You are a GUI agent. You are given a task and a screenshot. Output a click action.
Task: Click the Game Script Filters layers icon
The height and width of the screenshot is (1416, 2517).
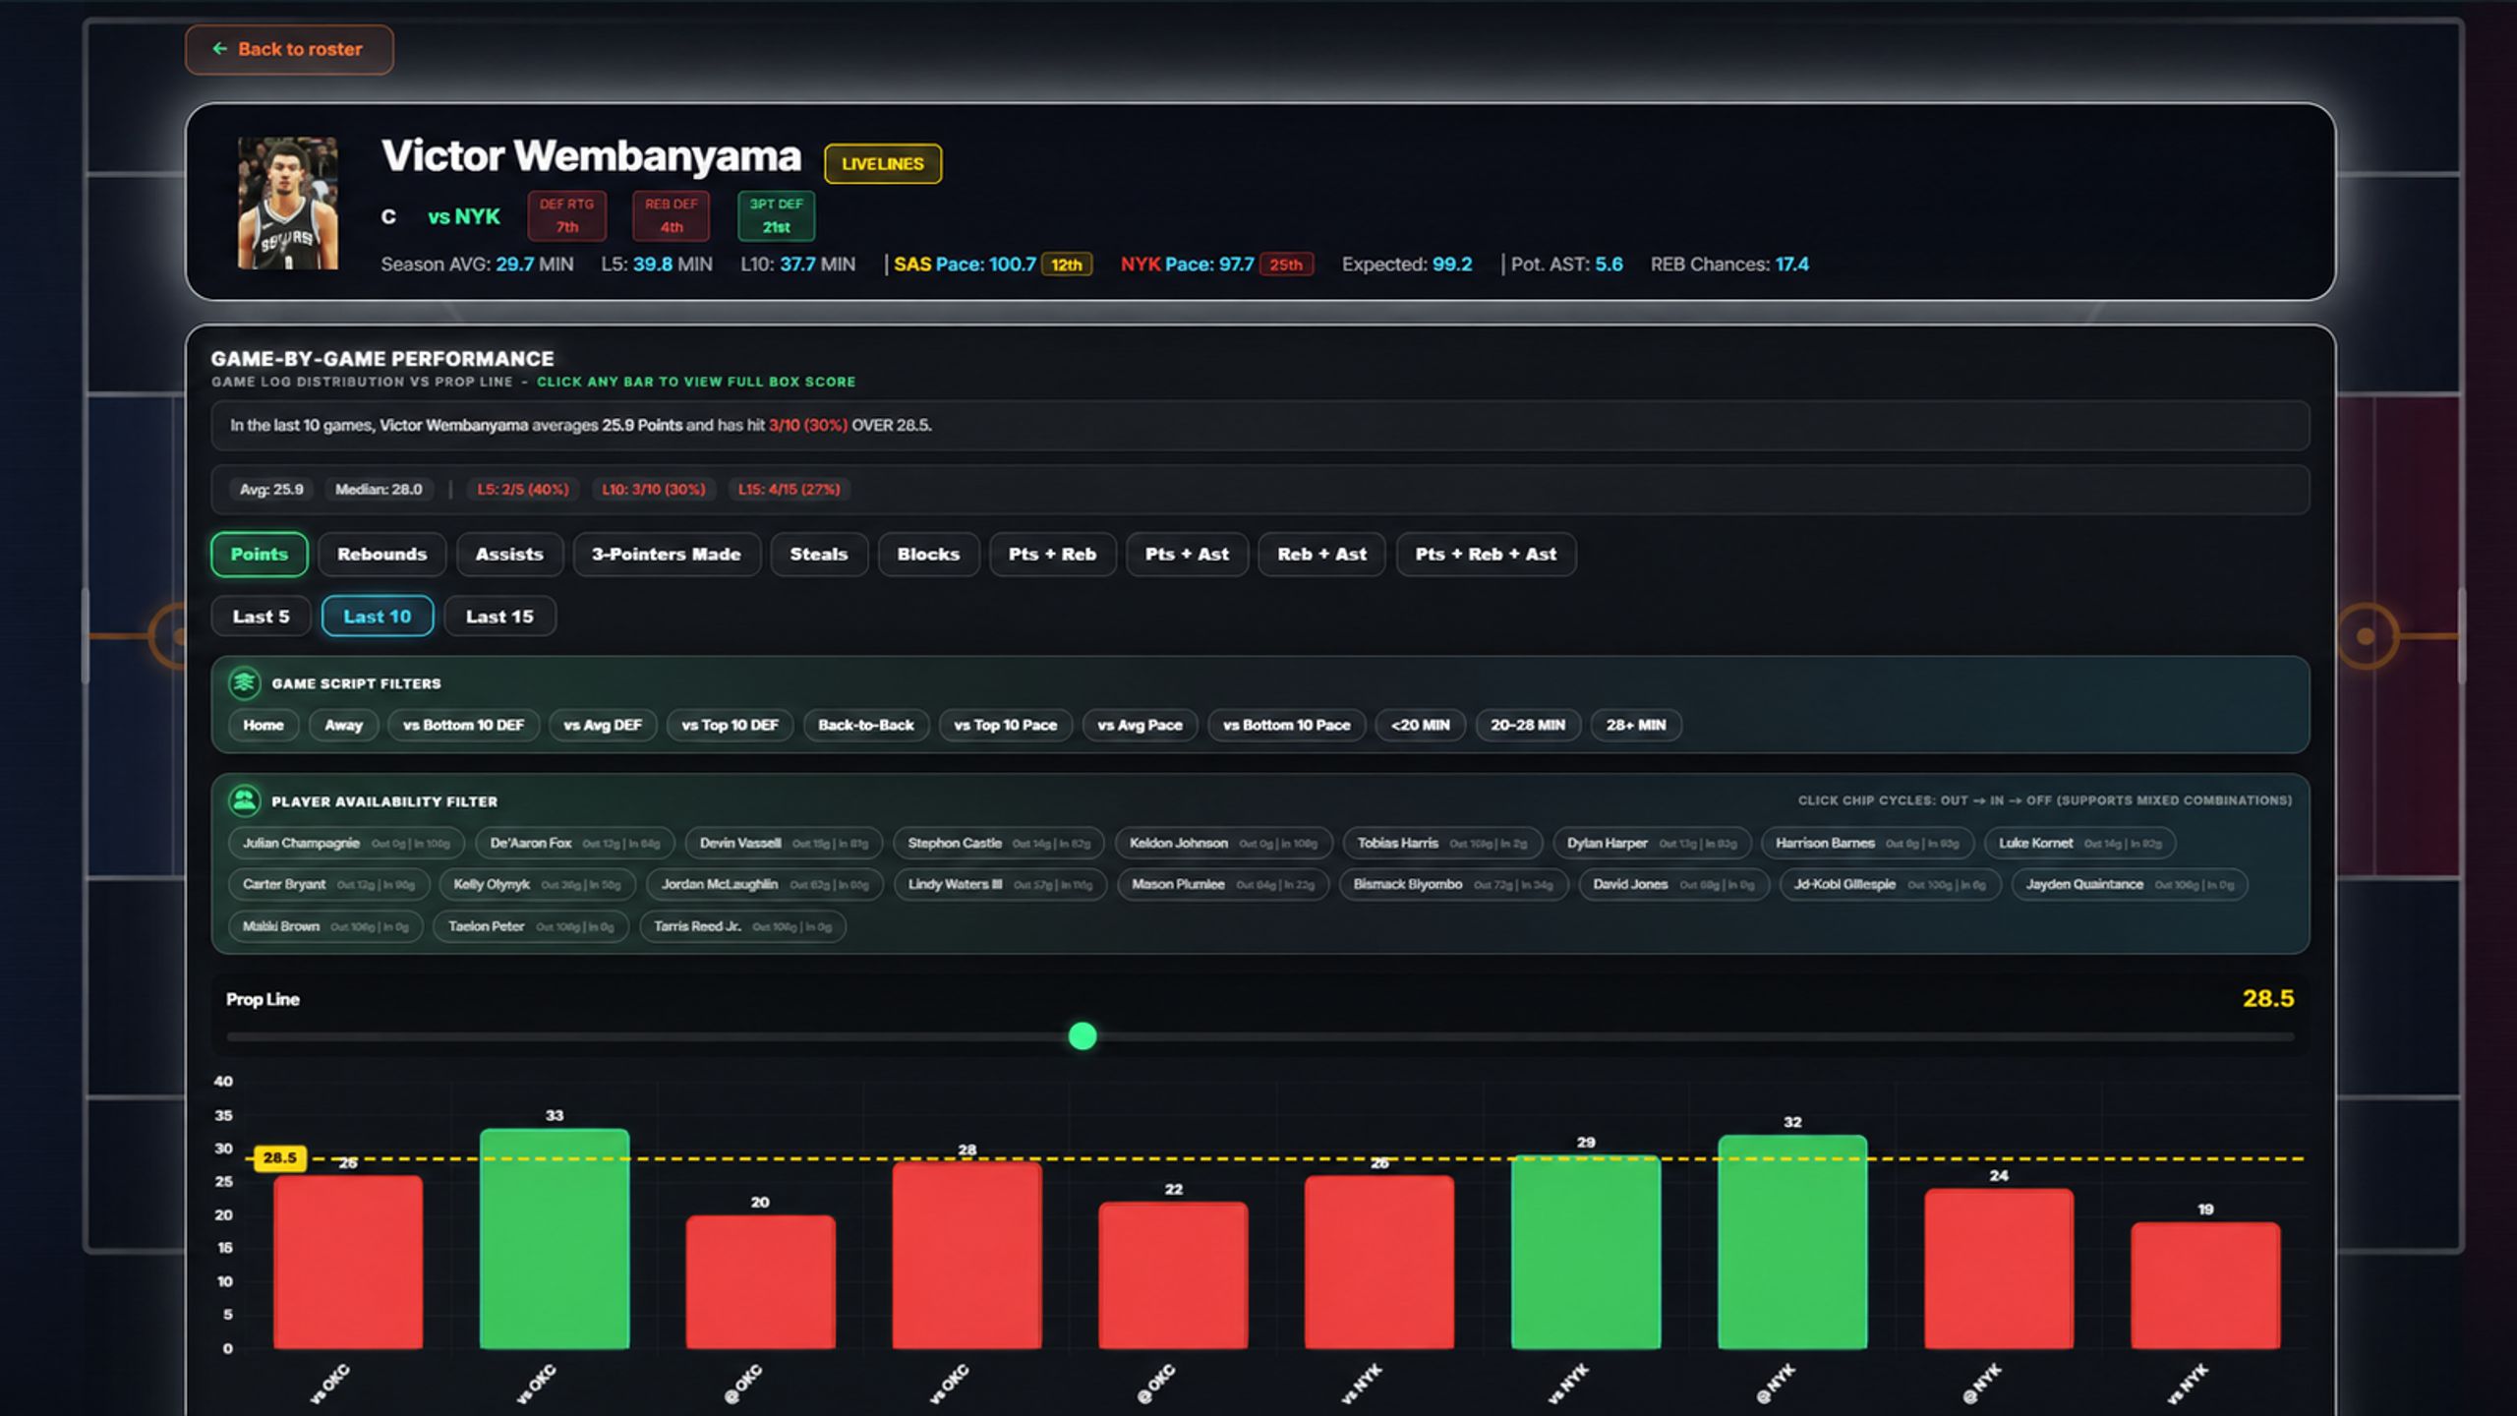coord(244,682)
